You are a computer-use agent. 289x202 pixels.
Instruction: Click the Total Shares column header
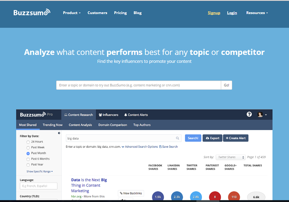pyautogui.click(x=253, y=166)
